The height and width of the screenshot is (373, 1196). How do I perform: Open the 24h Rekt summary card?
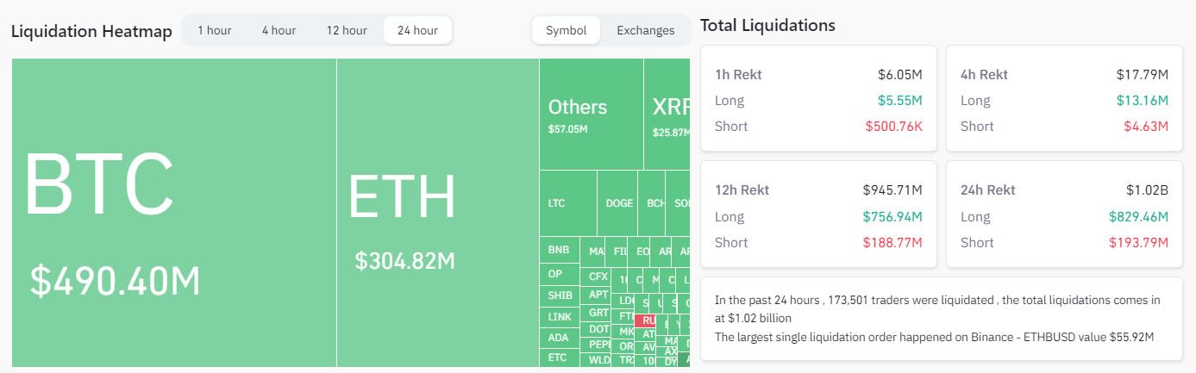(x=1063, y=215)
